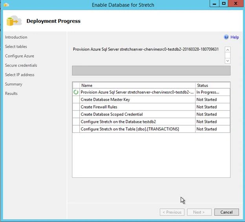
Task: Click the title bar window icon
Action: click(6, 5)
